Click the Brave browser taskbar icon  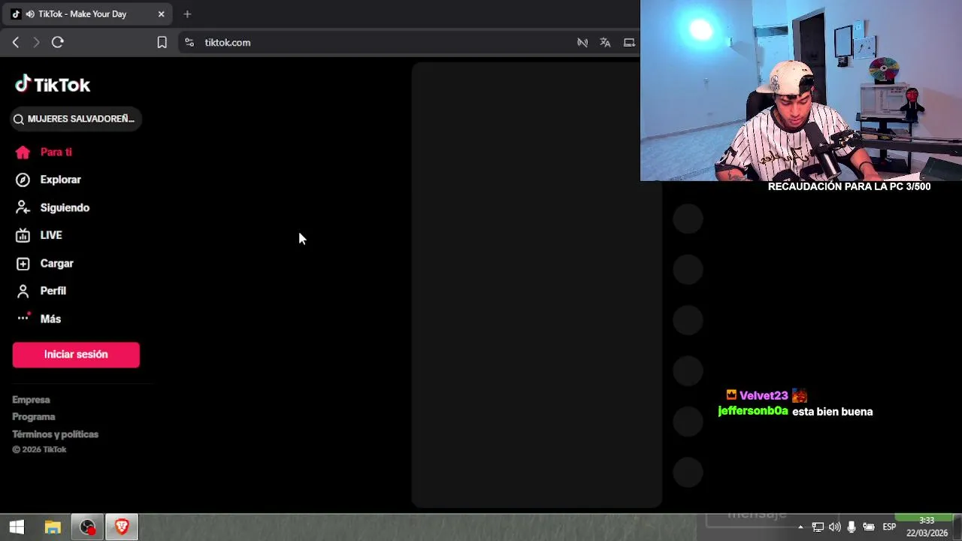click(x=122, y=527)
